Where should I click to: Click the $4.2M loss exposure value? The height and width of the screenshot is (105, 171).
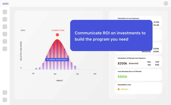pyautogui.click(x=156, y=25)
